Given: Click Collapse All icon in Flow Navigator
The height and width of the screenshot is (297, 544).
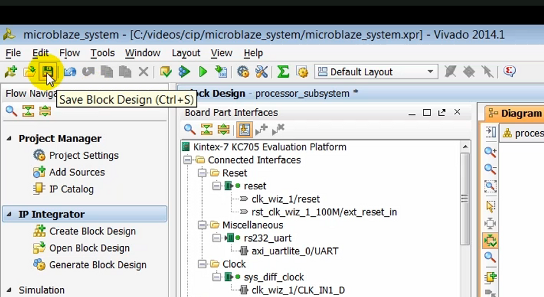Looking at the screenshot, I should (28, 112).
